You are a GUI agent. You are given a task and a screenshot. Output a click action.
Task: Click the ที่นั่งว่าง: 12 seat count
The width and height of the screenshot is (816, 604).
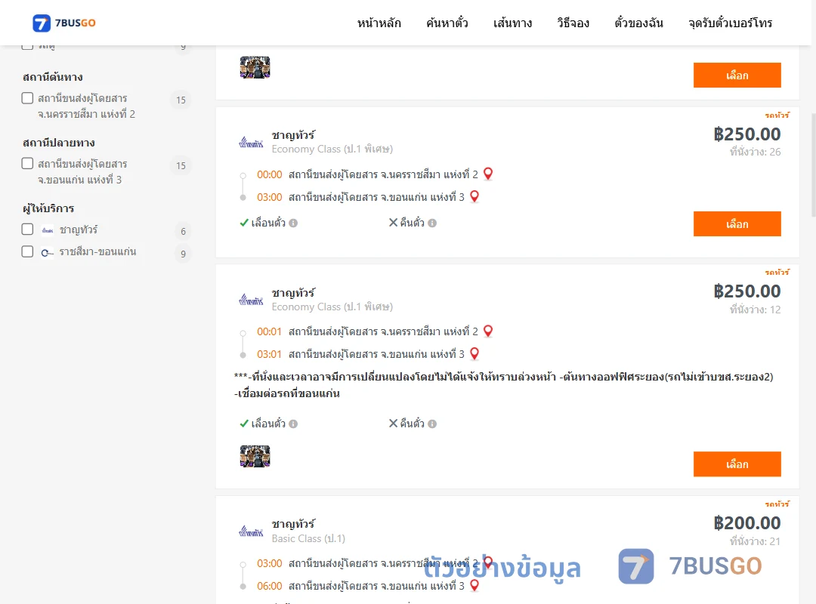tap(755, 310)
